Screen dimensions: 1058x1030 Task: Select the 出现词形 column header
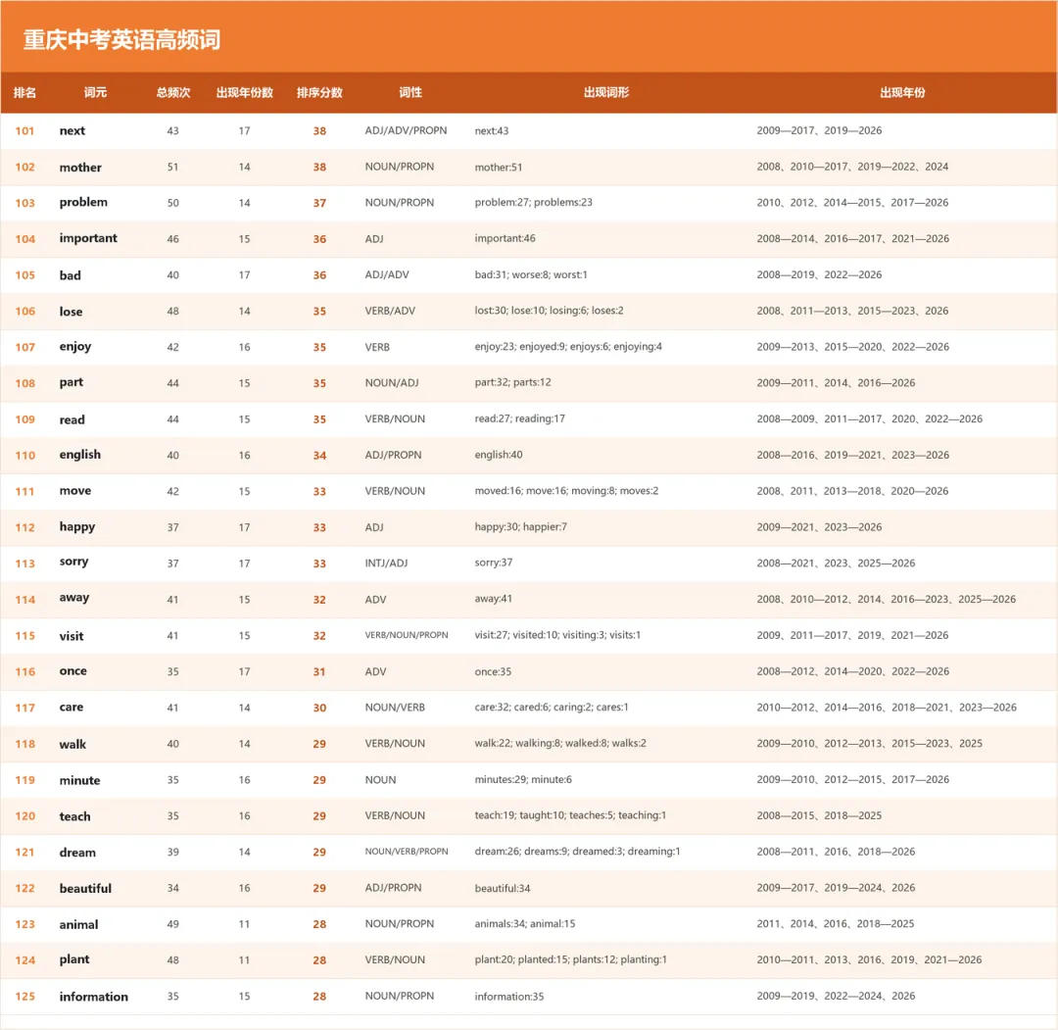(x=606, y=92)
